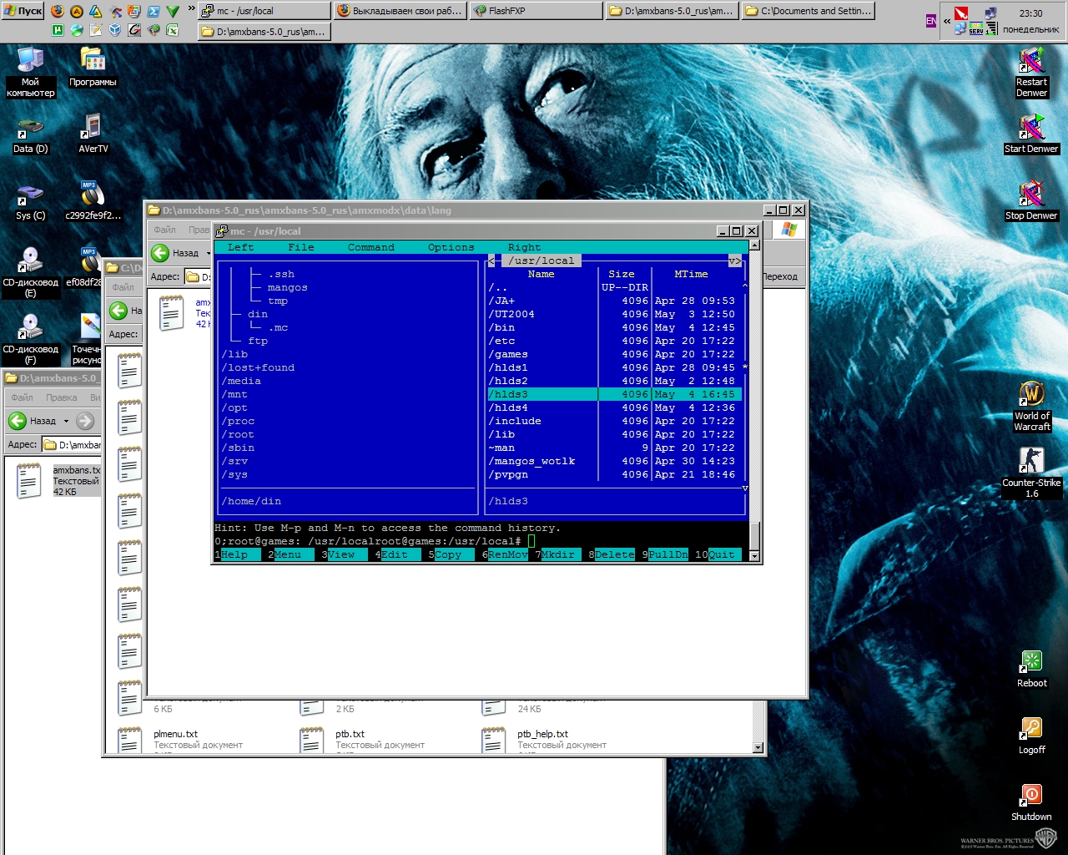The height and width of the screenshot is (855, 1068).
Task: Switch to C:\Documents and Settin... taskbar button
Action: coord(809,11)
